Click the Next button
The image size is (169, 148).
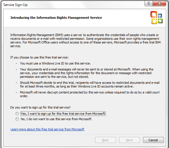(x=129, y=140)
